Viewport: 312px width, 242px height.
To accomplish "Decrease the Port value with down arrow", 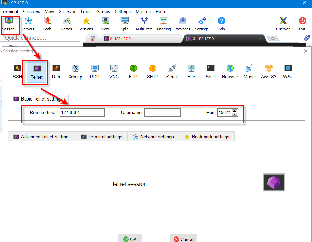I will [x=235, y=114].
